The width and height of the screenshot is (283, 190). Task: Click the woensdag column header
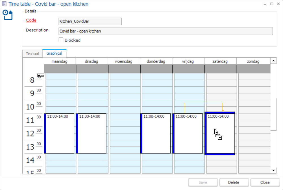[124, 61]
